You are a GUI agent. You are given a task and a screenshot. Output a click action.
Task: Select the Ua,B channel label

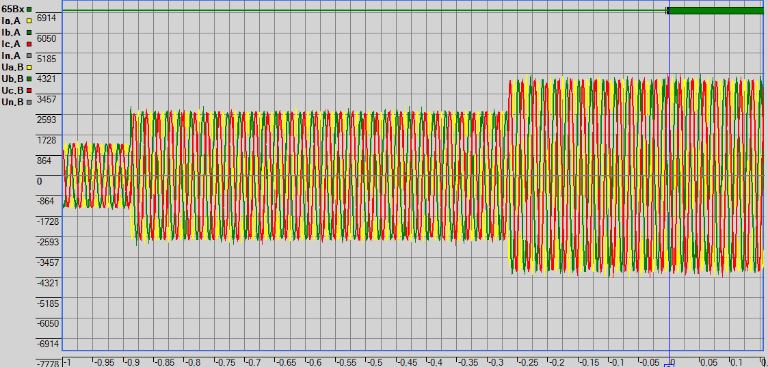13,67
